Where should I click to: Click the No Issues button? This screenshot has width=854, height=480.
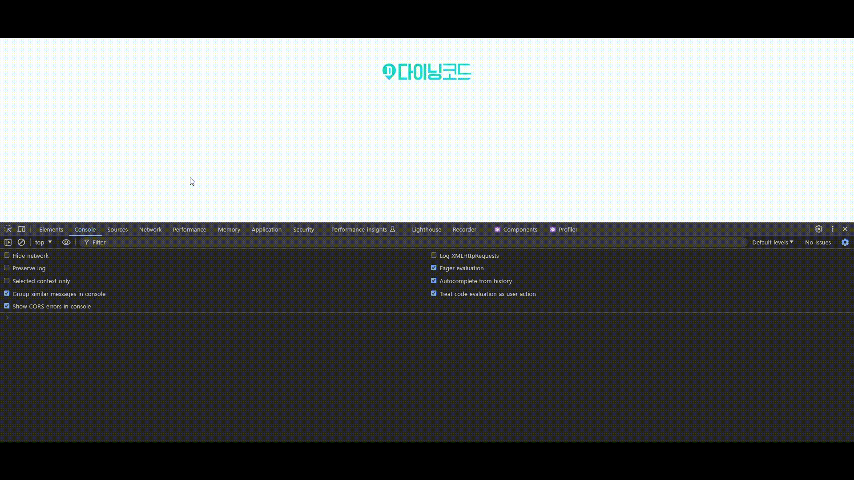point(818,242)
